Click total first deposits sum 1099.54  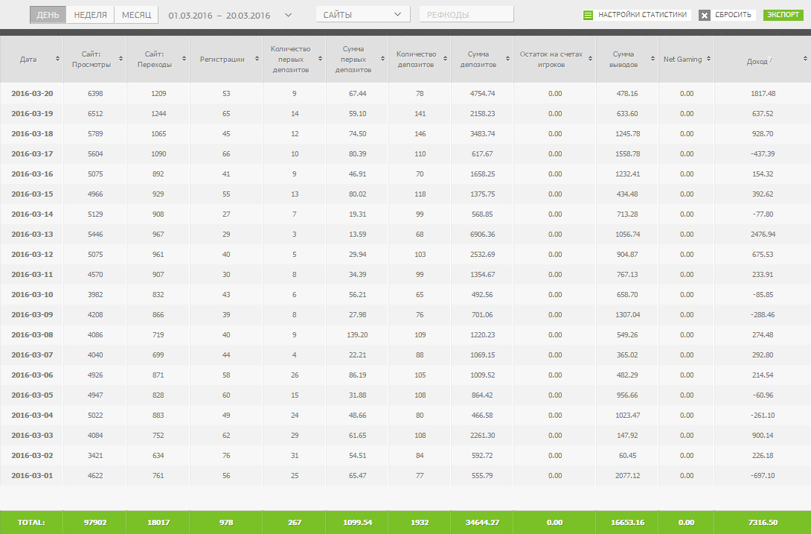[x=357, y=522]
